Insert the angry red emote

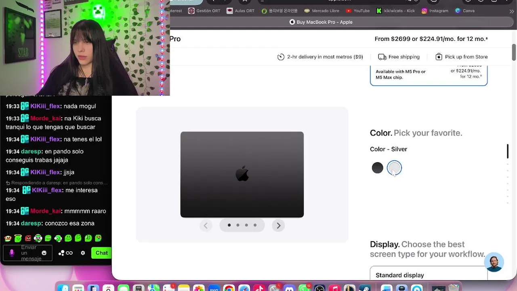pyautogui.click(x=28, y=238)
